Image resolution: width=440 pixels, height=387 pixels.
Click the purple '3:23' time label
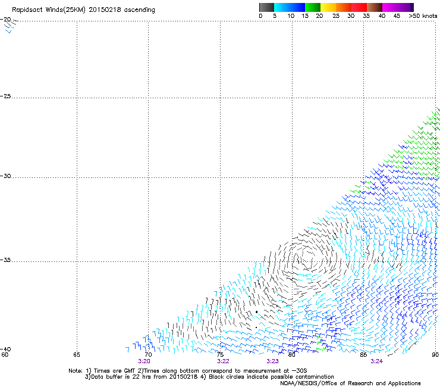[273, 361]
